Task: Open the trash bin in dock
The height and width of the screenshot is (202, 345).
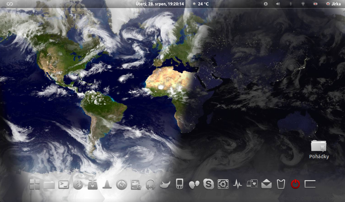Action: 281,184
